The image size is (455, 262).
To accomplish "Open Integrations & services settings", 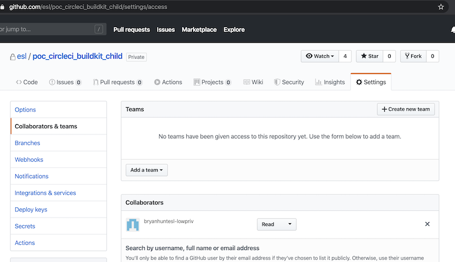I will pos(59,193).
